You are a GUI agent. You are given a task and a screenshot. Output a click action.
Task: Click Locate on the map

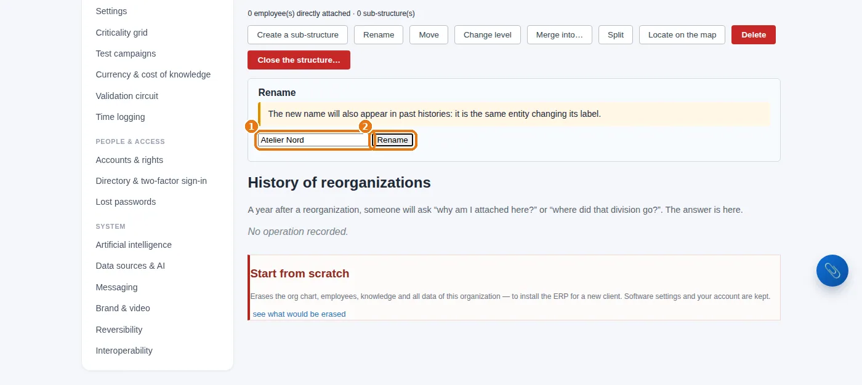(682, 34)
